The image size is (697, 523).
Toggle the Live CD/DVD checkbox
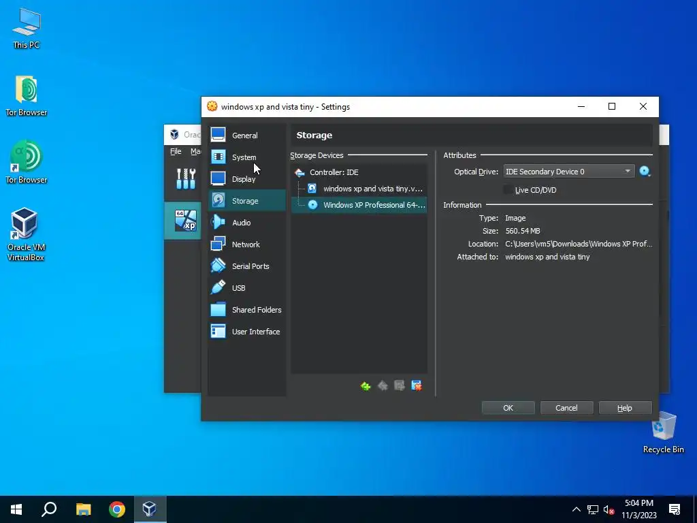[508, 190]
